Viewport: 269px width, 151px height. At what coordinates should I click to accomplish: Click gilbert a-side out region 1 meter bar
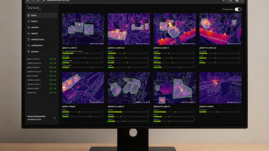pos(128,53)
